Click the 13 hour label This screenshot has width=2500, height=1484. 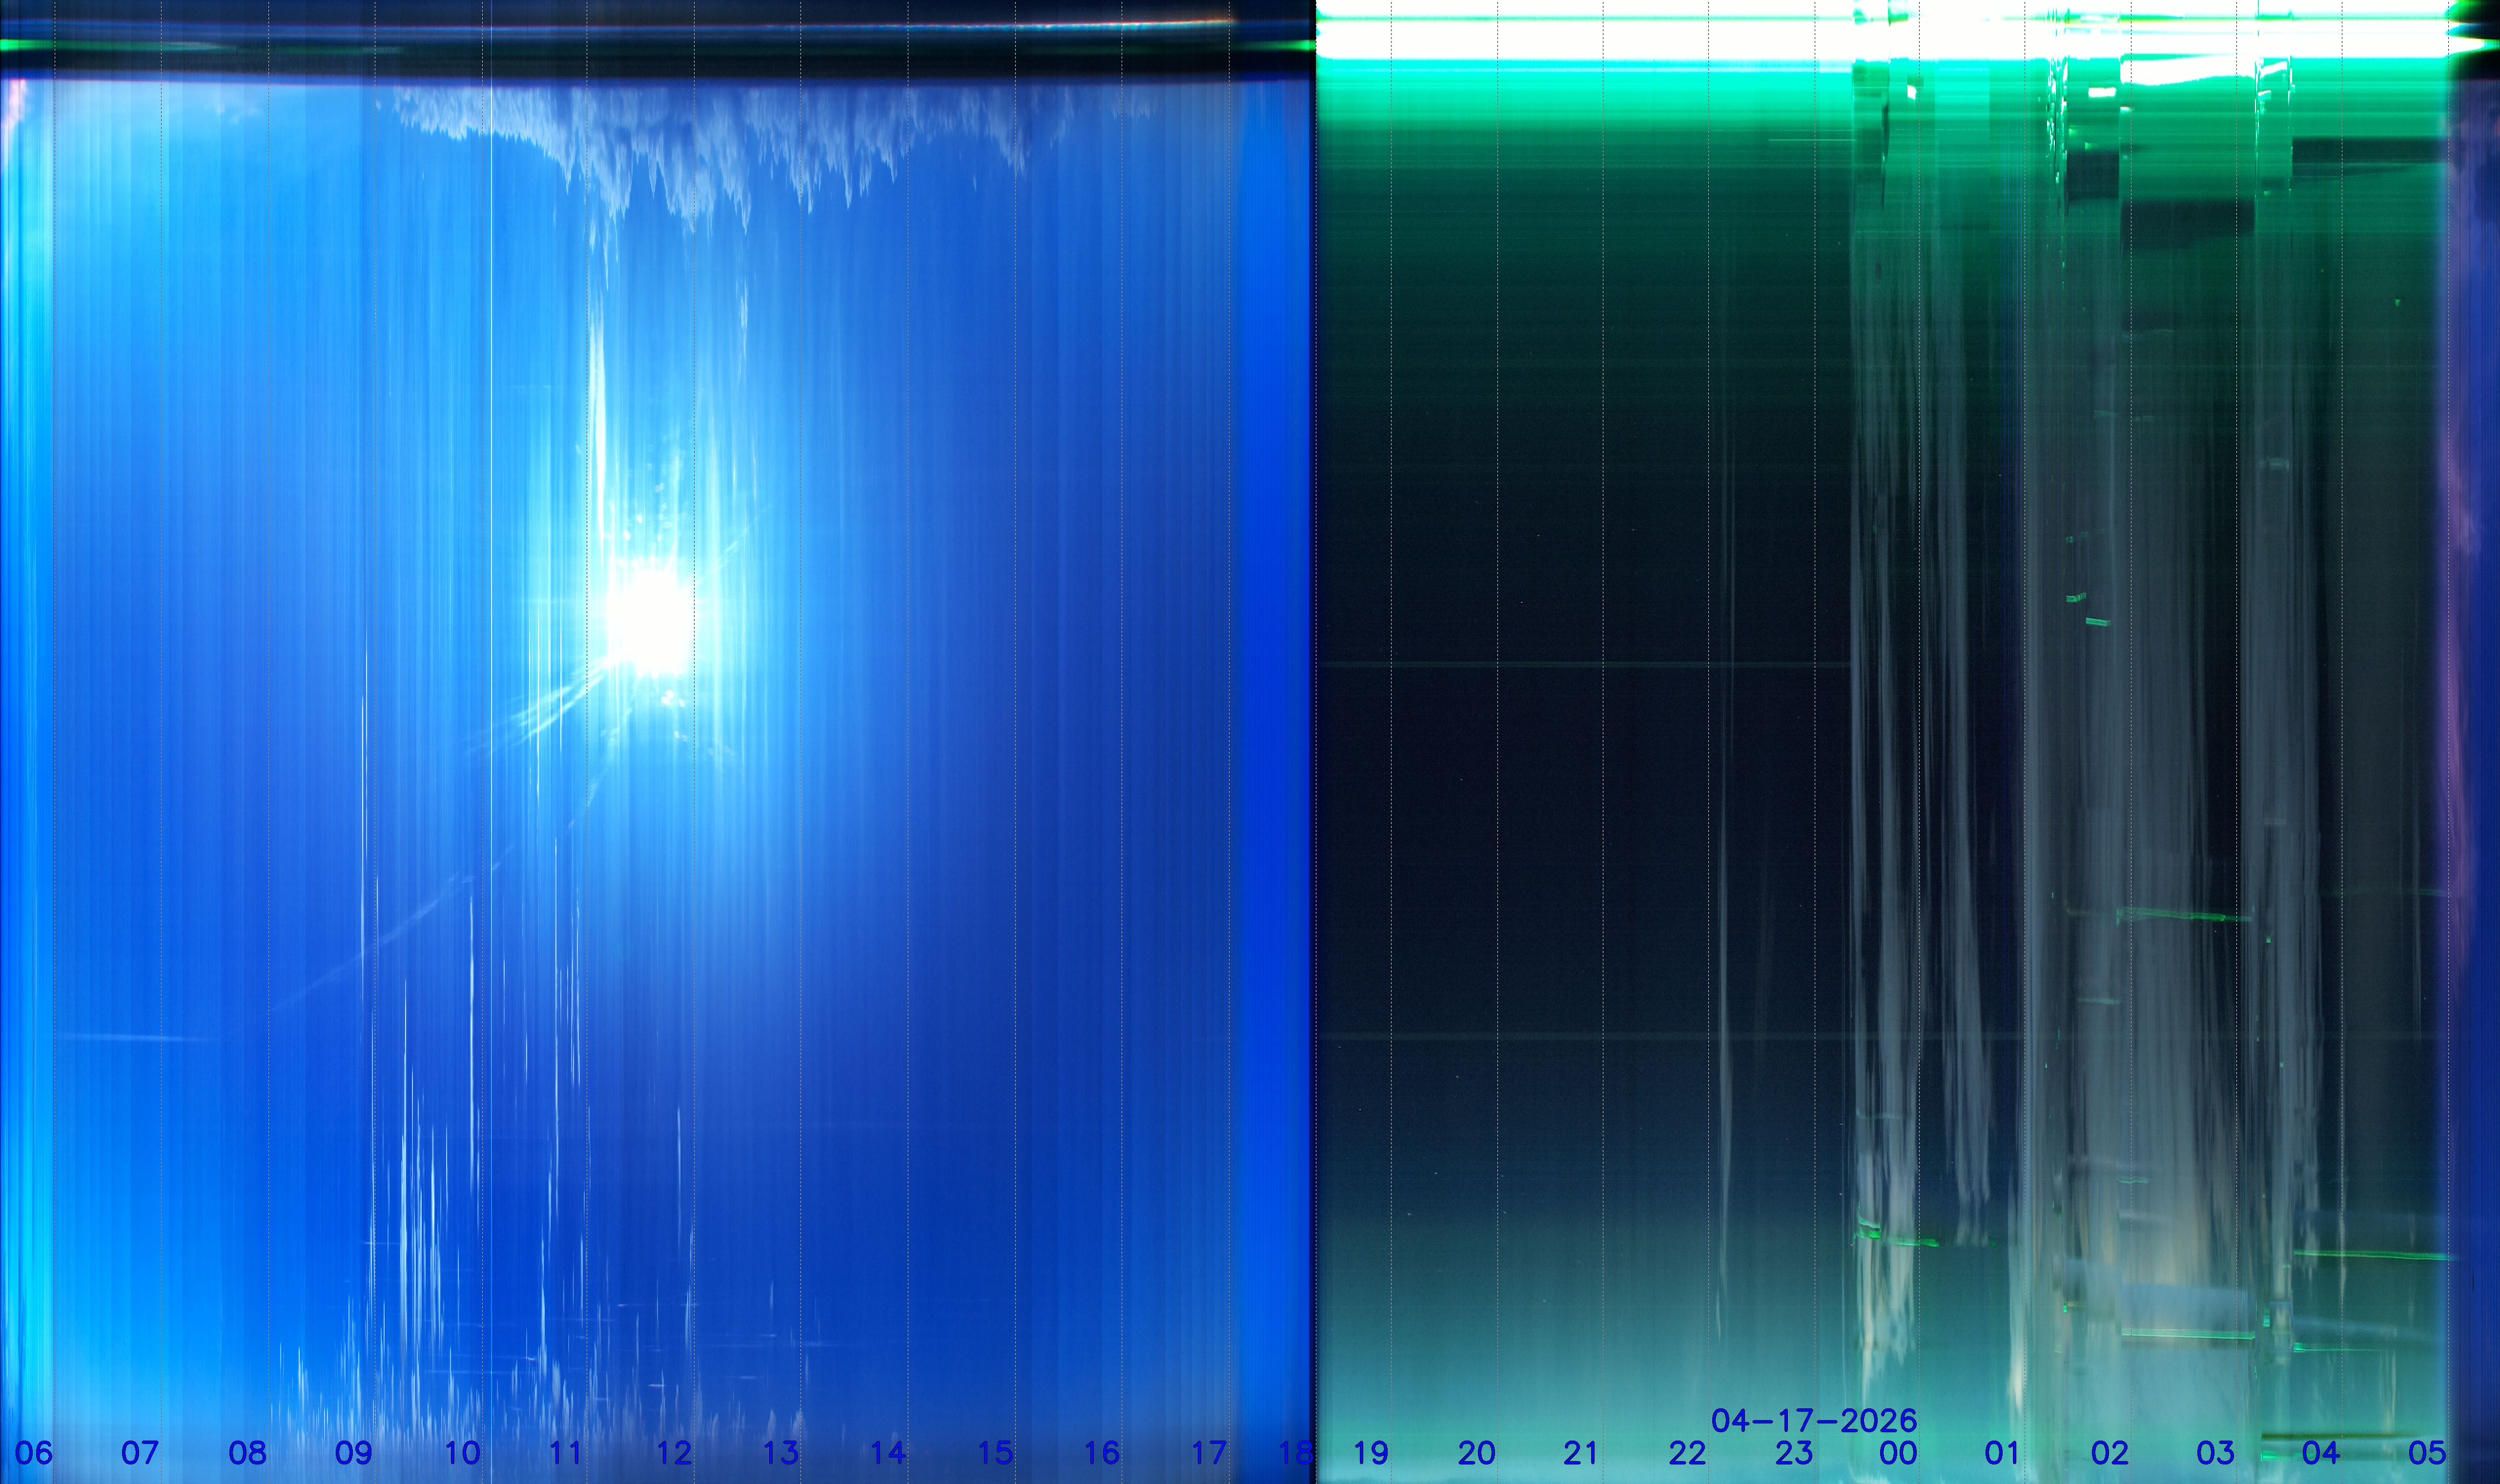pyautogui.click(x=779, y=1453)
